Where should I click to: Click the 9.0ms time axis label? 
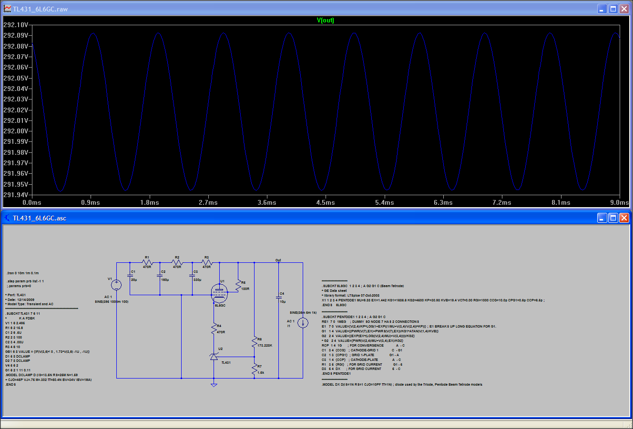click(619, 202)
